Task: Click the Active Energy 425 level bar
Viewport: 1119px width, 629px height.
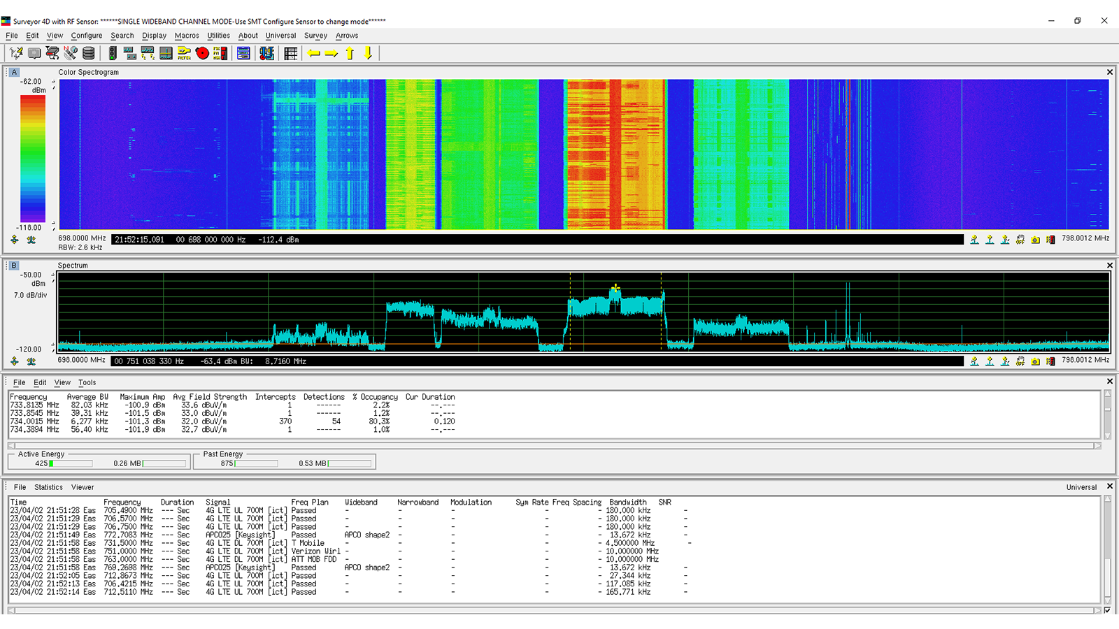Action: click(x=71, y=463)
